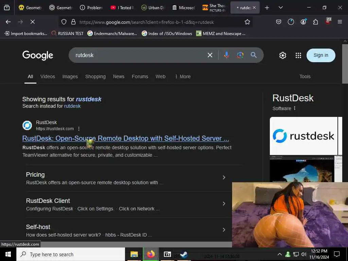Open Steam from taskbar

tap(184, 254)
